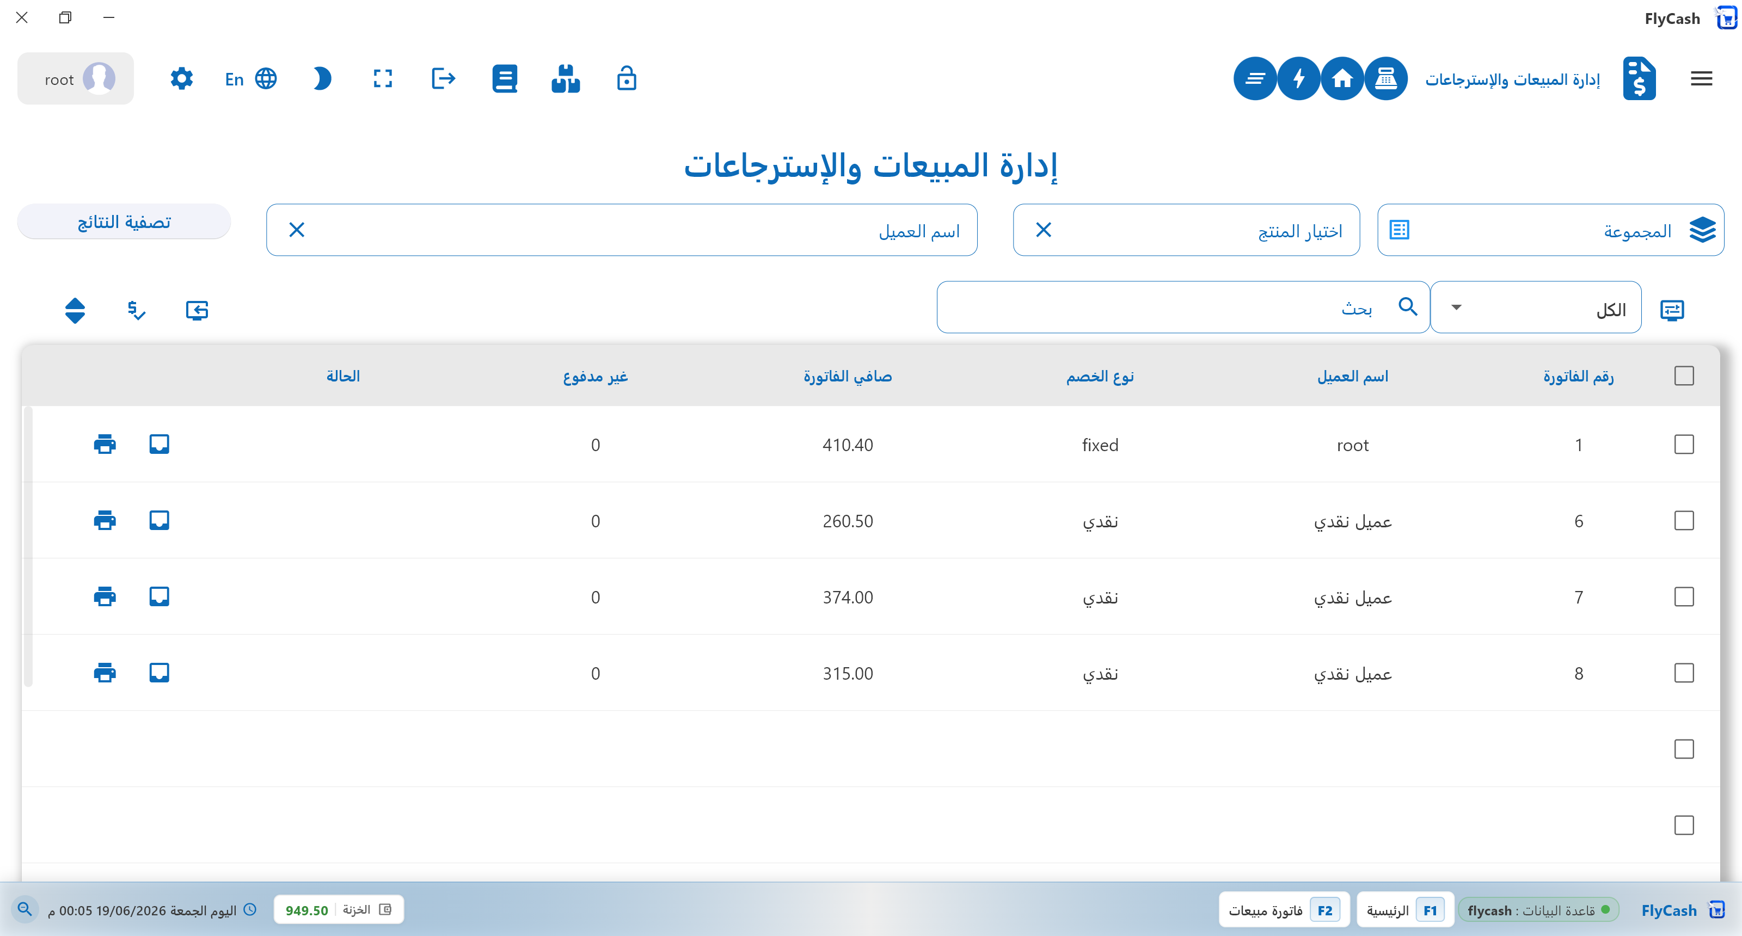
Task: Check the second empty row checkbox
Action: [x=1684, y=825]
